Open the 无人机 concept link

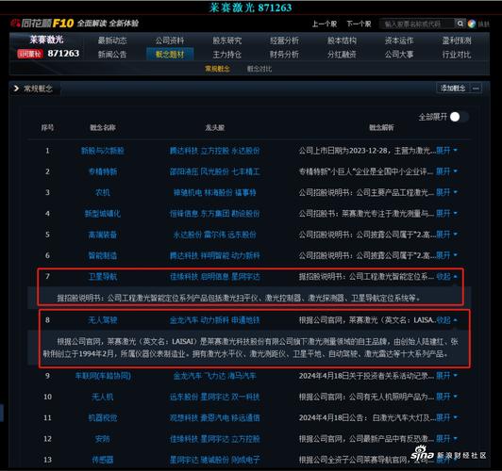(x=103, y=397)
